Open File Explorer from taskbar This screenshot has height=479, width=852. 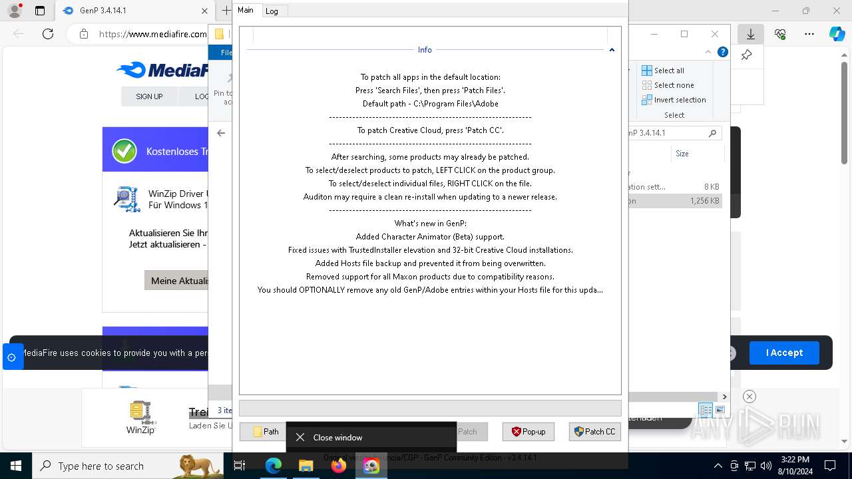coord(306,466)
